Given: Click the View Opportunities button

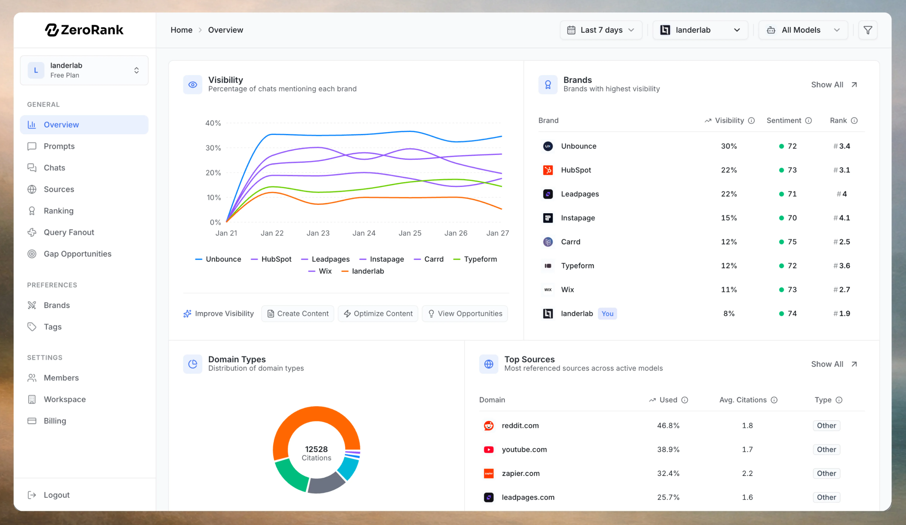Looking at the screenshot, I should click(465, 314).
